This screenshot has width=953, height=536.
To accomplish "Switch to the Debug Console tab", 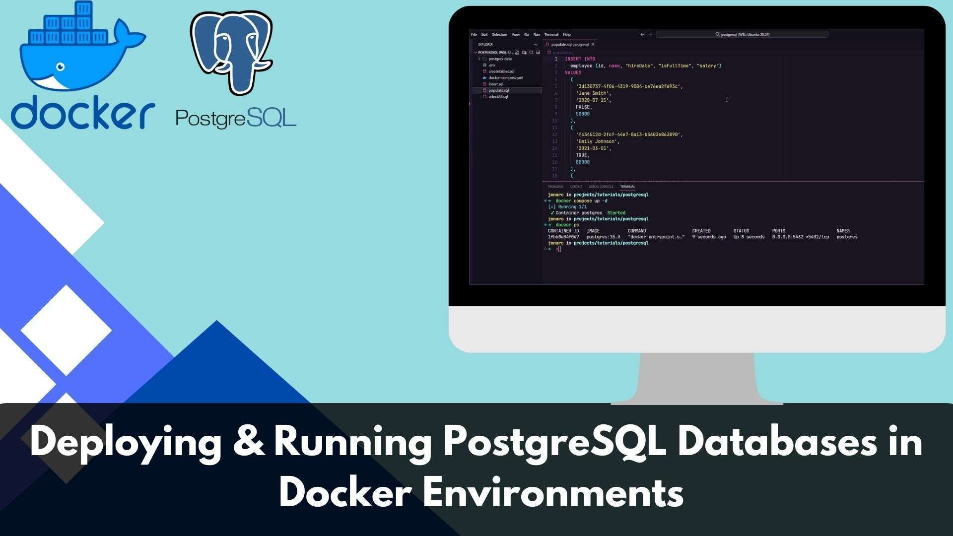I will click(601, 187).
